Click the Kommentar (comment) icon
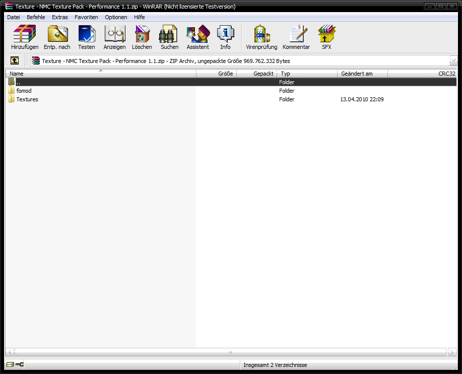Image resolution: width=462 pixels, height=374 pixels. [298, 34]
